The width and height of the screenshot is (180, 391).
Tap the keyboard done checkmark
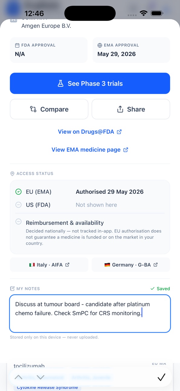tap(162, 377)
